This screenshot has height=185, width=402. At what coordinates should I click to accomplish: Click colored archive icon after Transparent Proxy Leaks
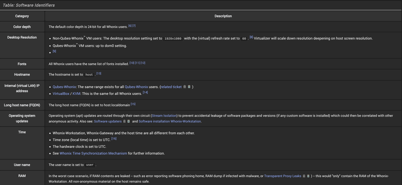[308, 176]
